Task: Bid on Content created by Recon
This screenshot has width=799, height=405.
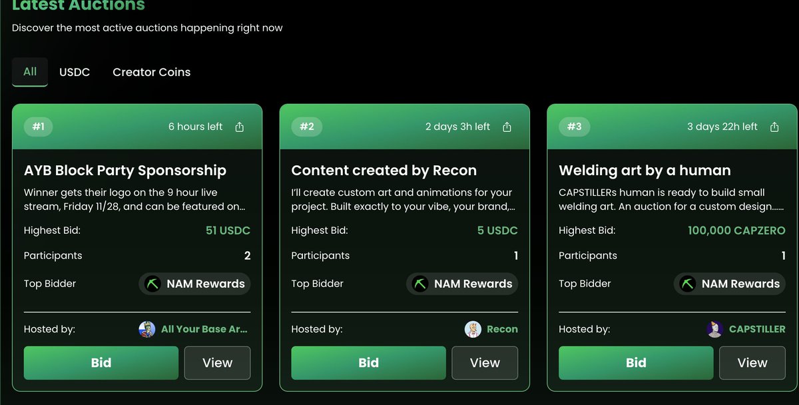Action: click(x=368, y=363)
